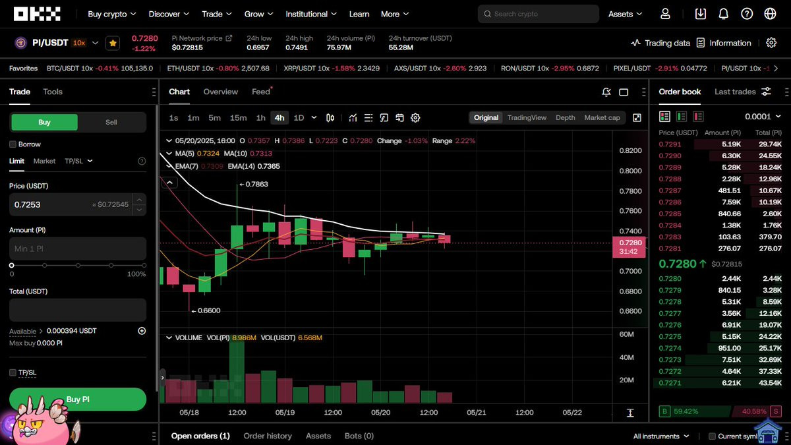Show buy-only order book view
This screenshot has width=791, height=445.
[682, 116]
